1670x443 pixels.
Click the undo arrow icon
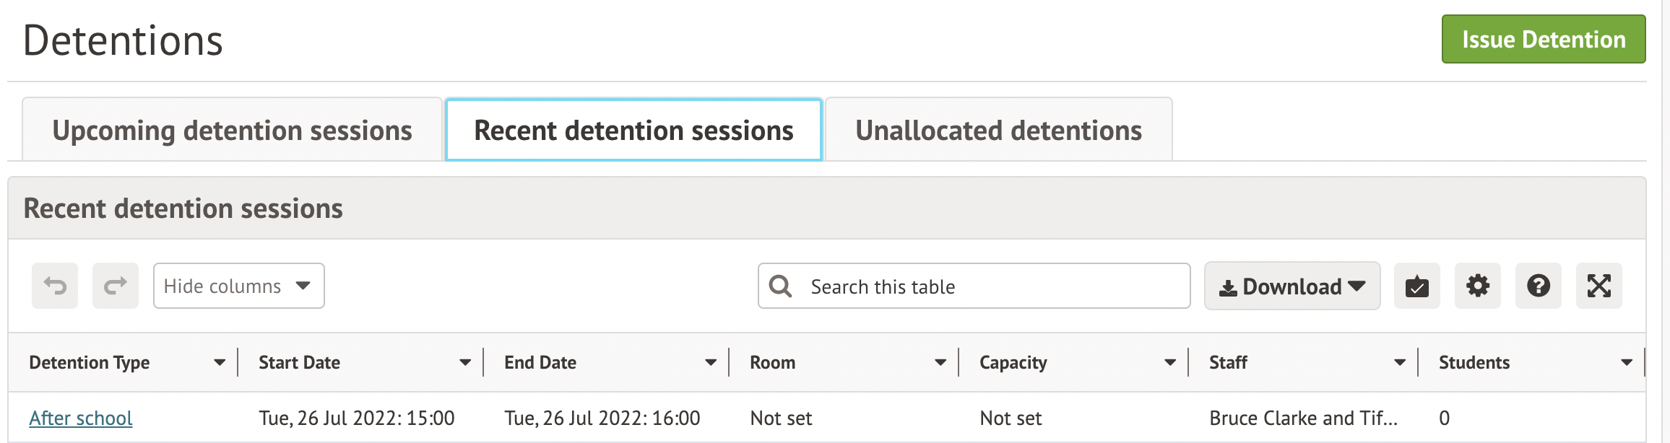55,286
